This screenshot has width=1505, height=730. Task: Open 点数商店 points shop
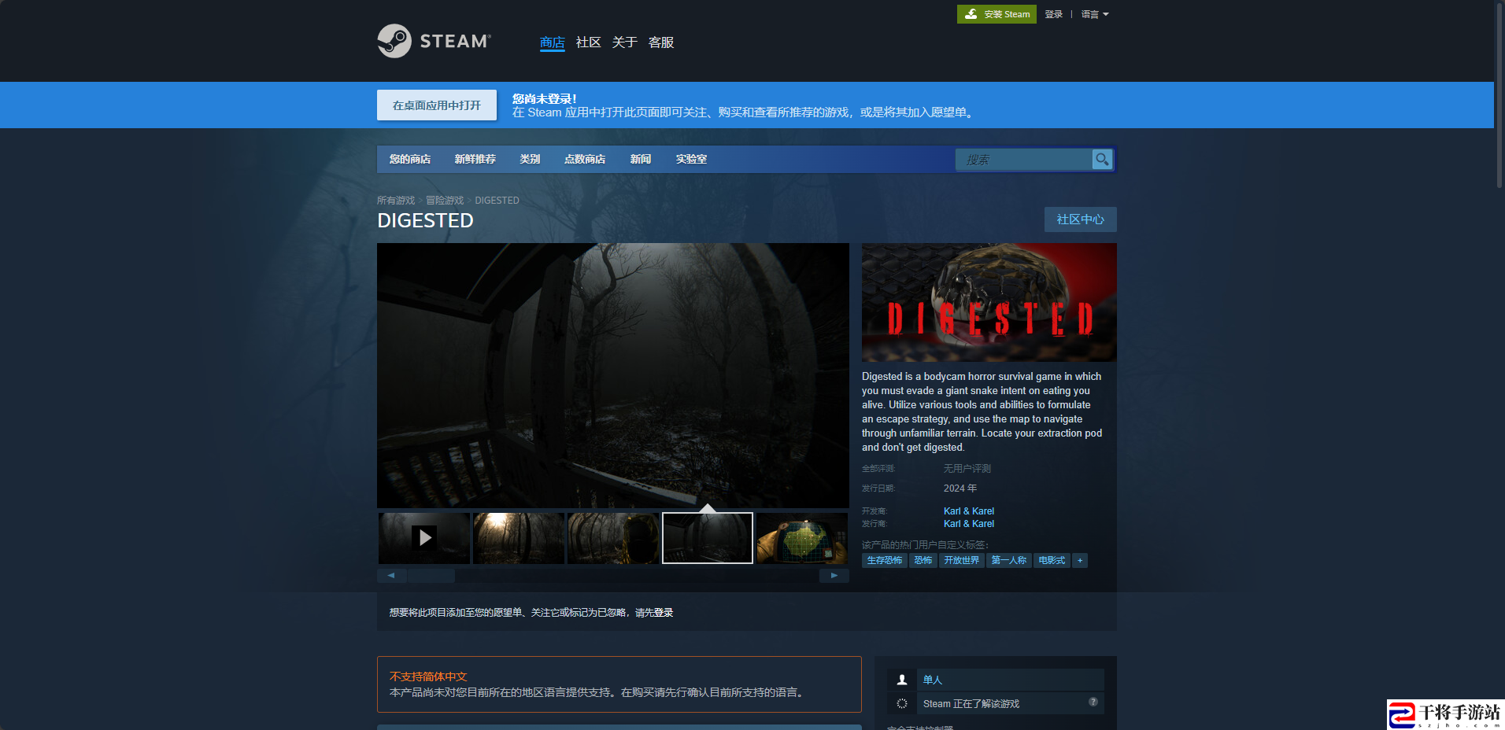point(585,159)
